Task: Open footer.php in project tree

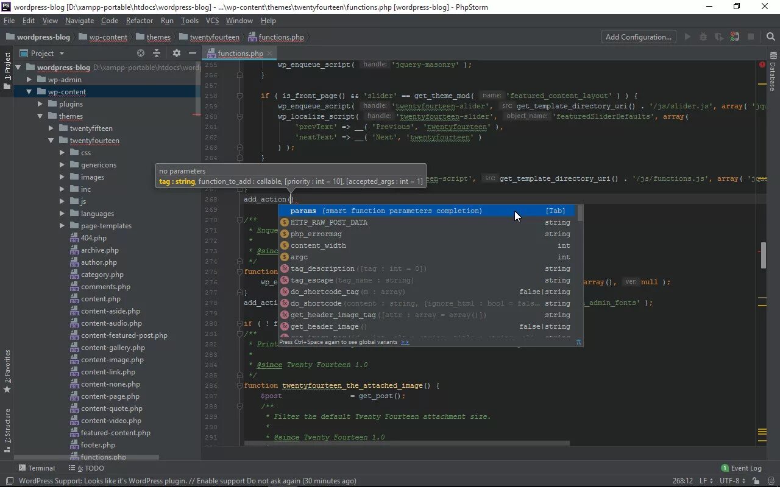Action: tap(98, 445)
